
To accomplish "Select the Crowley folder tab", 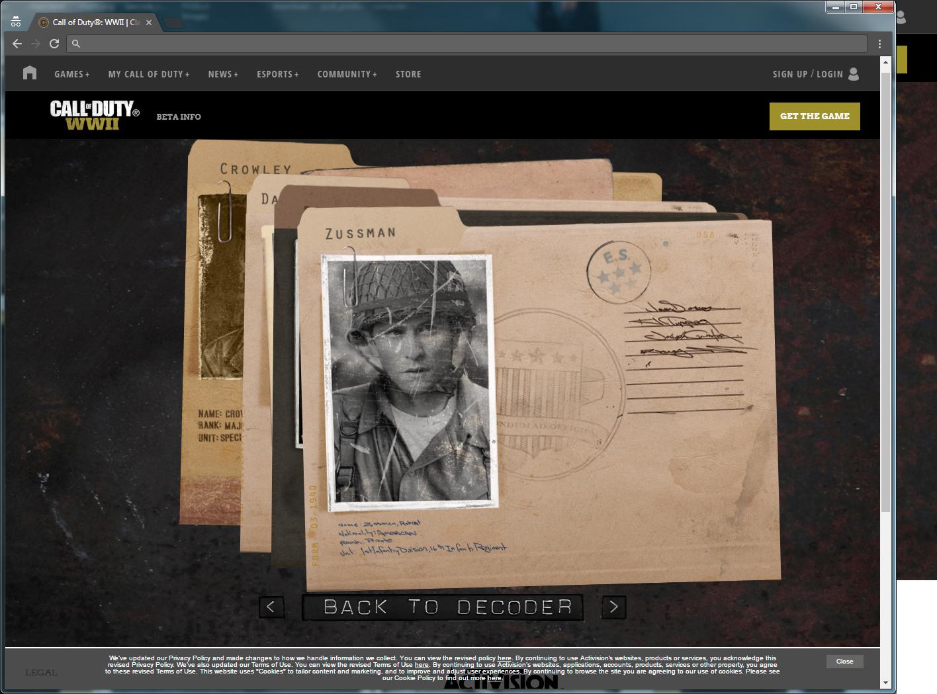I will [255, 169].
